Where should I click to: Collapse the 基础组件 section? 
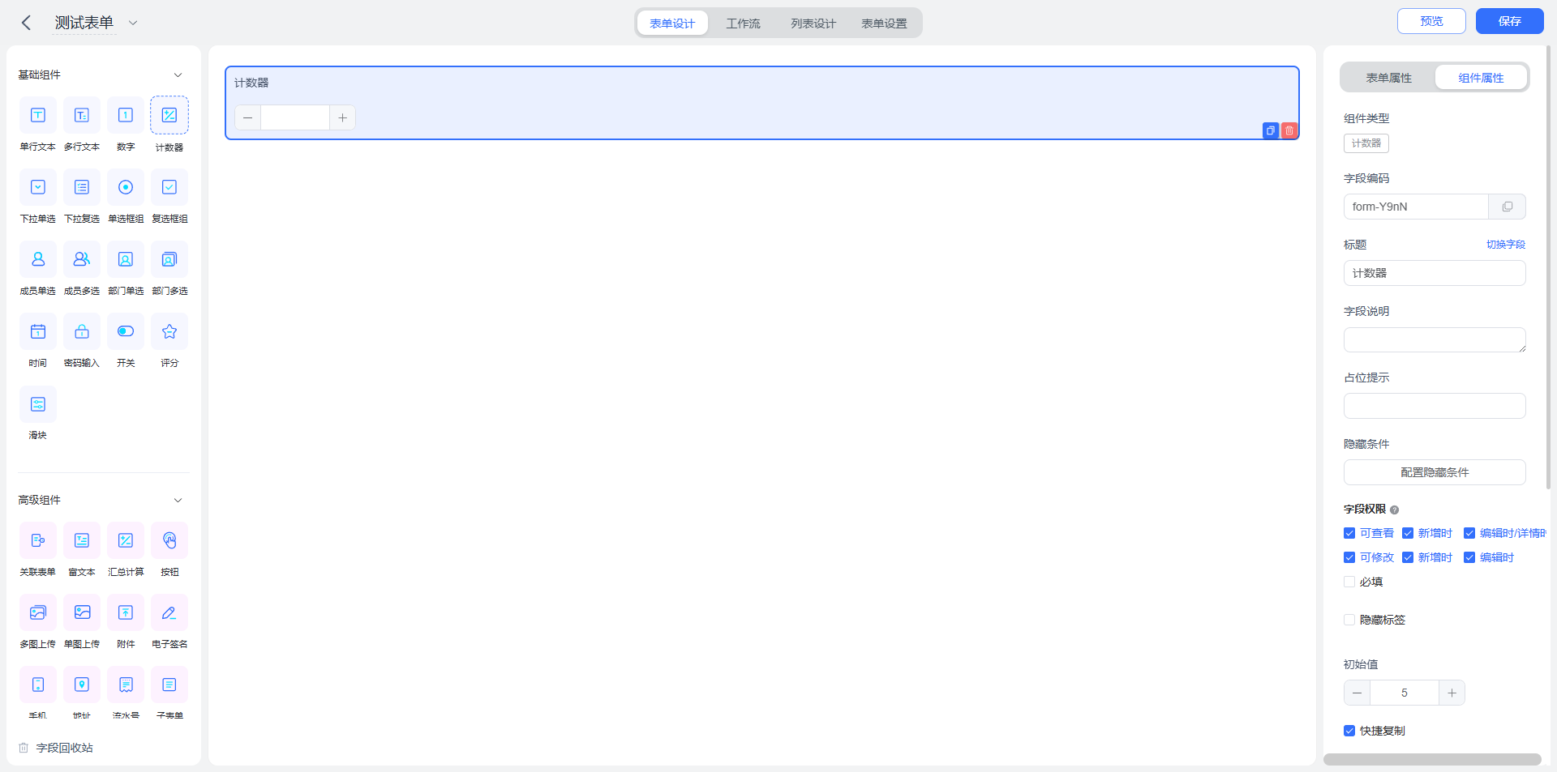[x=178, y=75]
